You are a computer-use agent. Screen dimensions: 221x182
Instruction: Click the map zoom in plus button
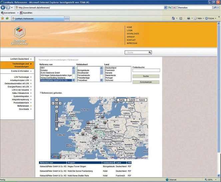pos(57,111)
